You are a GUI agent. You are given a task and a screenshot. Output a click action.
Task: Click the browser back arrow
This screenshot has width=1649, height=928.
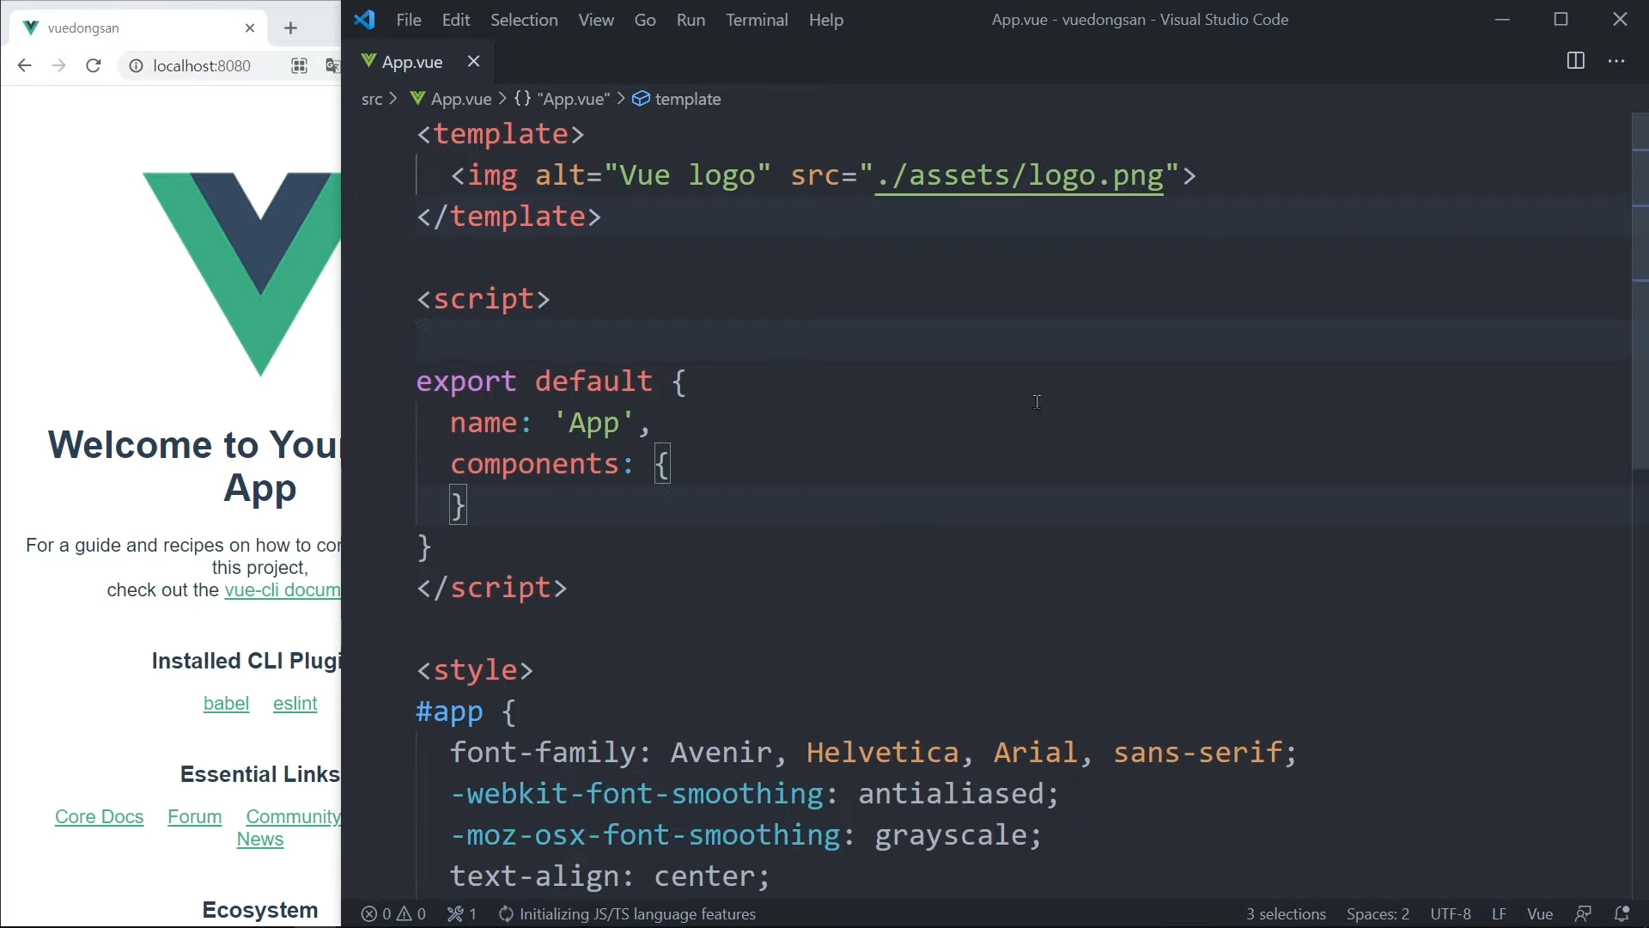24,66
